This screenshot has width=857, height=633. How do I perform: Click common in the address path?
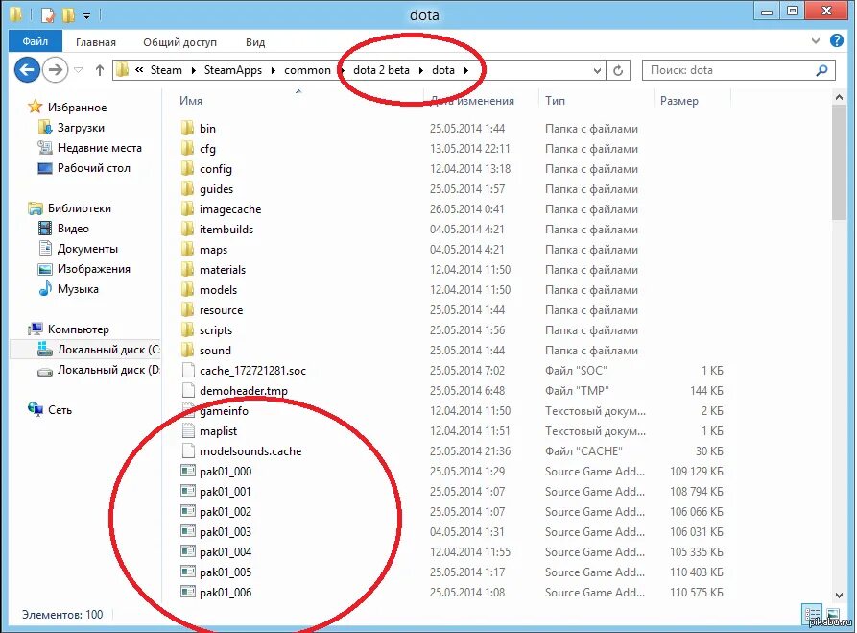click(x=307, y=70)
